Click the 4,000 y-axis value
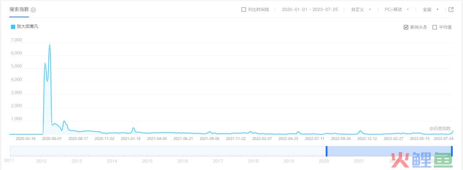This screenshot has width=463, height=170. [x=16, y=79]
